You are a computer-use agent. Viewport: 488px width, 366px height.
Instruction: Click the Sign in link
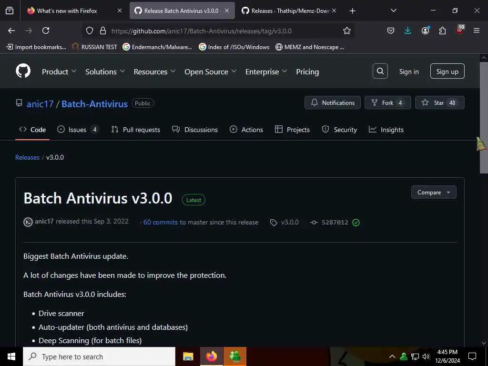pyautogui.click(x=408, y=71)
